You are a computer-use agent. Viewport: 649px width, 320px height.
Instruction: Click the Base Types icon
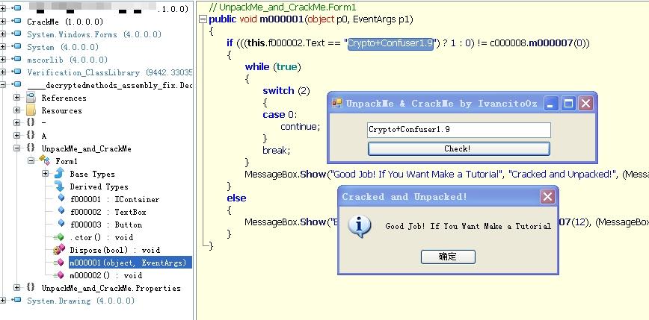click(59, 174)
